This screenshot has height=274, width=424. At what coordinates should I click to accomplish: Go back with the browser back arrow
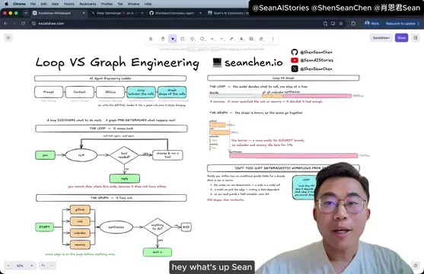5,24
